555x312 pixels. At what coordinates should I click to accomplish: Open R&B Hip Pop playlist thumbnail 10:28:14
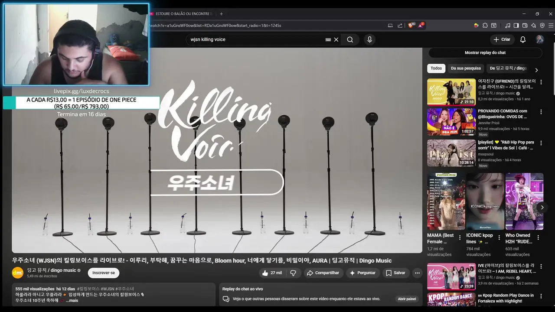(451, 153)
